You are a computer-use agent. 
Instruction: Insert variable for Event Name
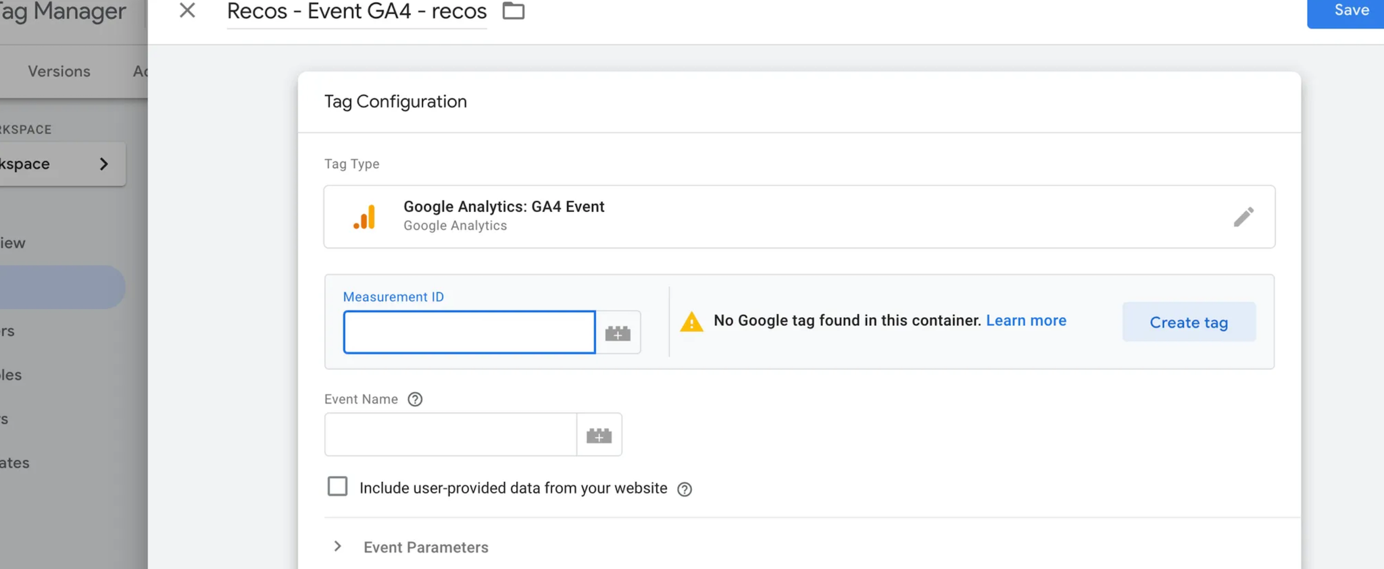pos(599,435)
